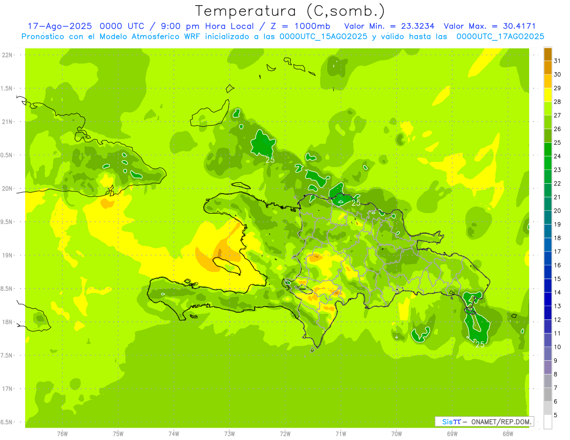
Task: Click the '70W' longitude label
Action: tap(397, 433)
